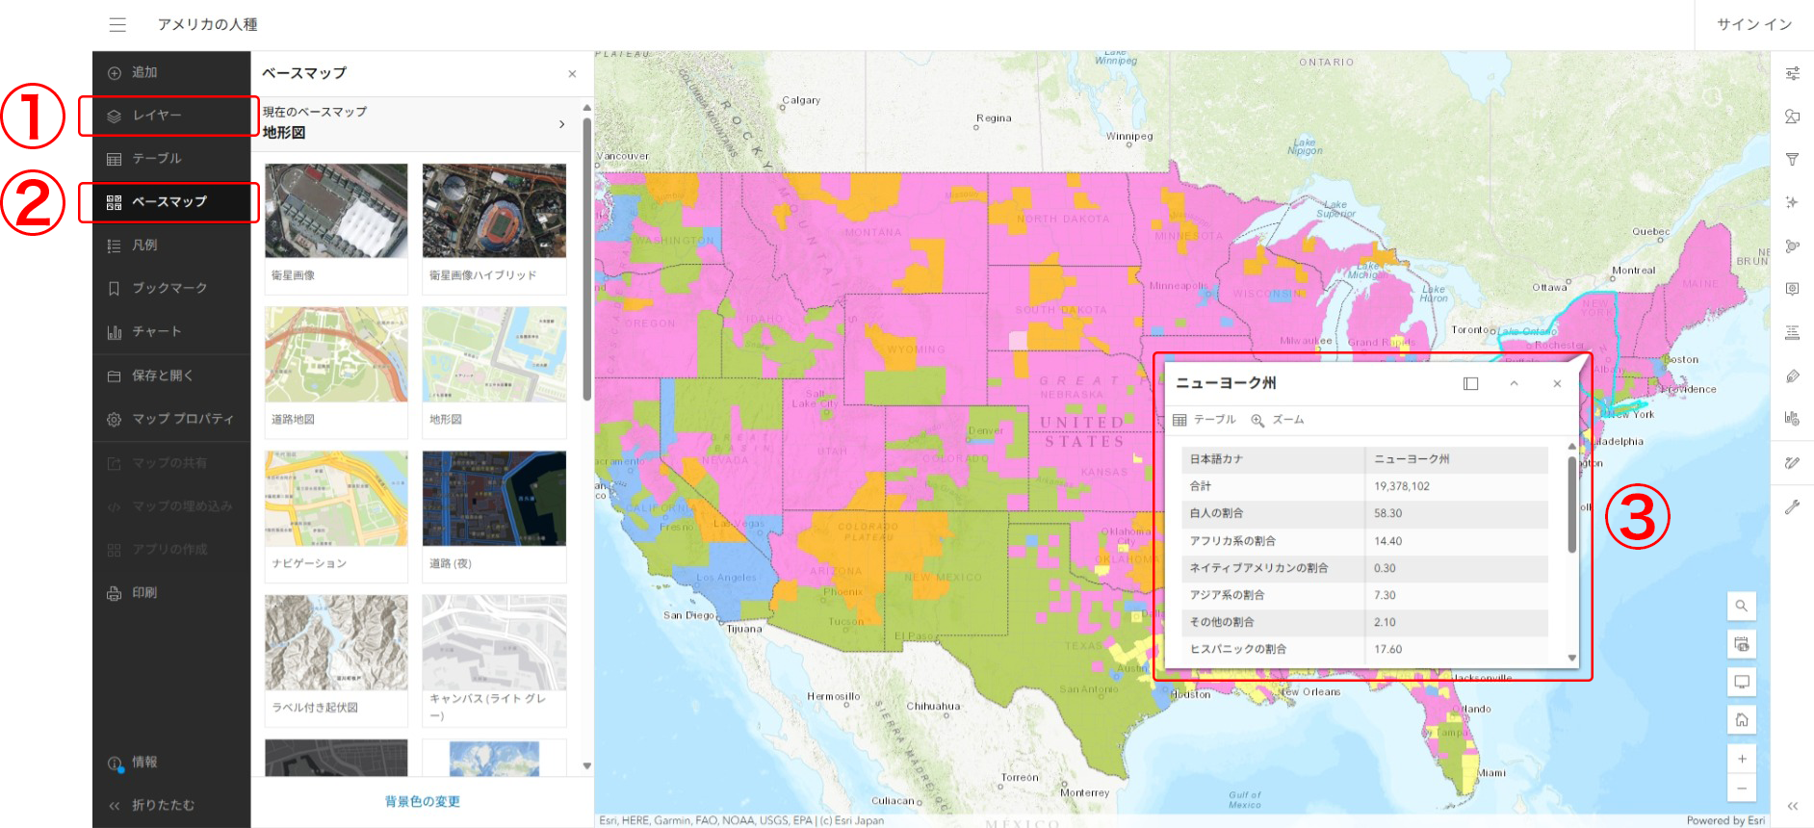
Task: Expand the 現在のベースマップ 地形図 entry
Action: coord(561,124)
